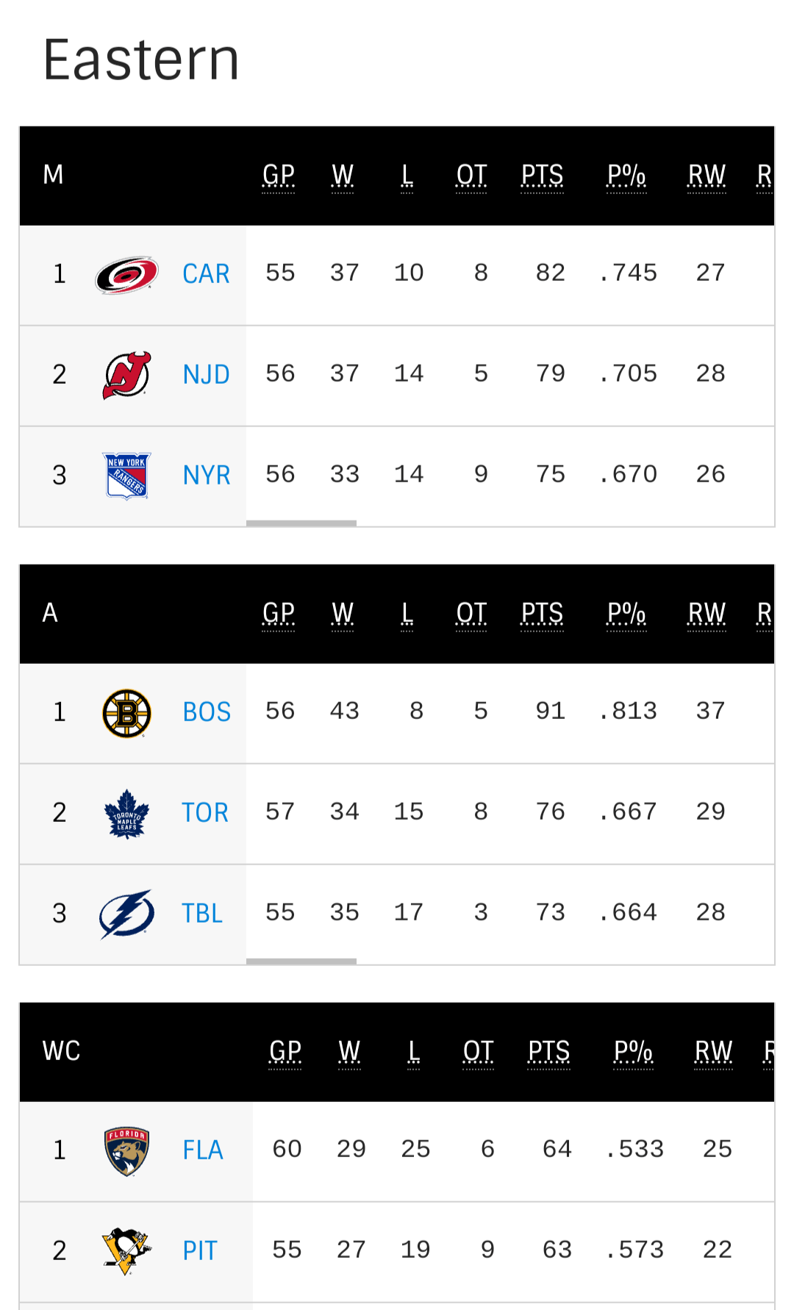This screenshot has height=1310, width=794.
Task: Click the Metropolitan table horizontal scrollbar
Action: (301, 523)
